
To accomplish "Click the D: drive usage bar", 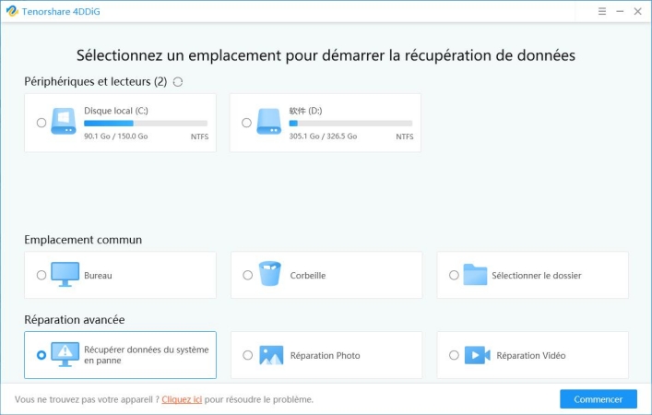I will pyautogui.click(x=350, y=123).
